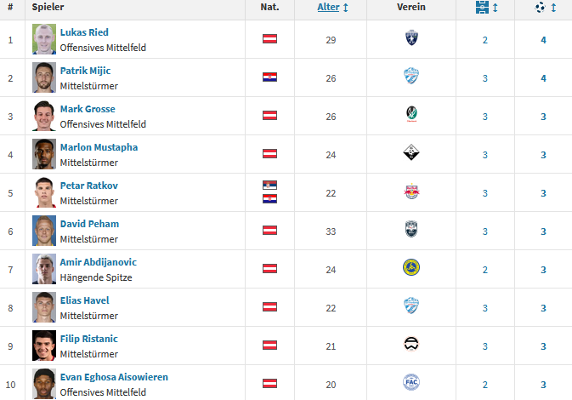Click Amir Abdijanovic's yellow-blue club logo
The image size is (572, 400).
tap(411, 269)
